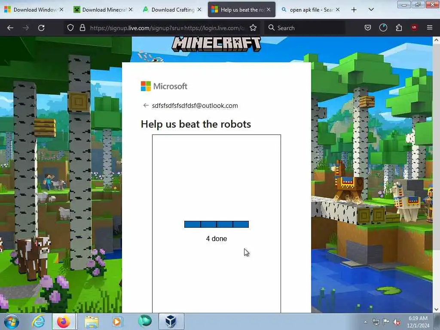Open the taskbar clock 6:19 AM
The height and width of the screenshot is (330, 440).
tap(418, 322)
